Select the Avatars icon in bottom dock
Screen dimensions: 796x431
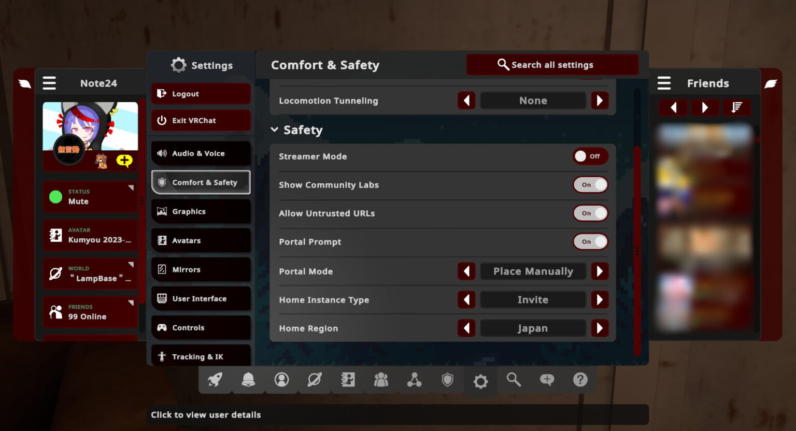click(x=348, y=380)
